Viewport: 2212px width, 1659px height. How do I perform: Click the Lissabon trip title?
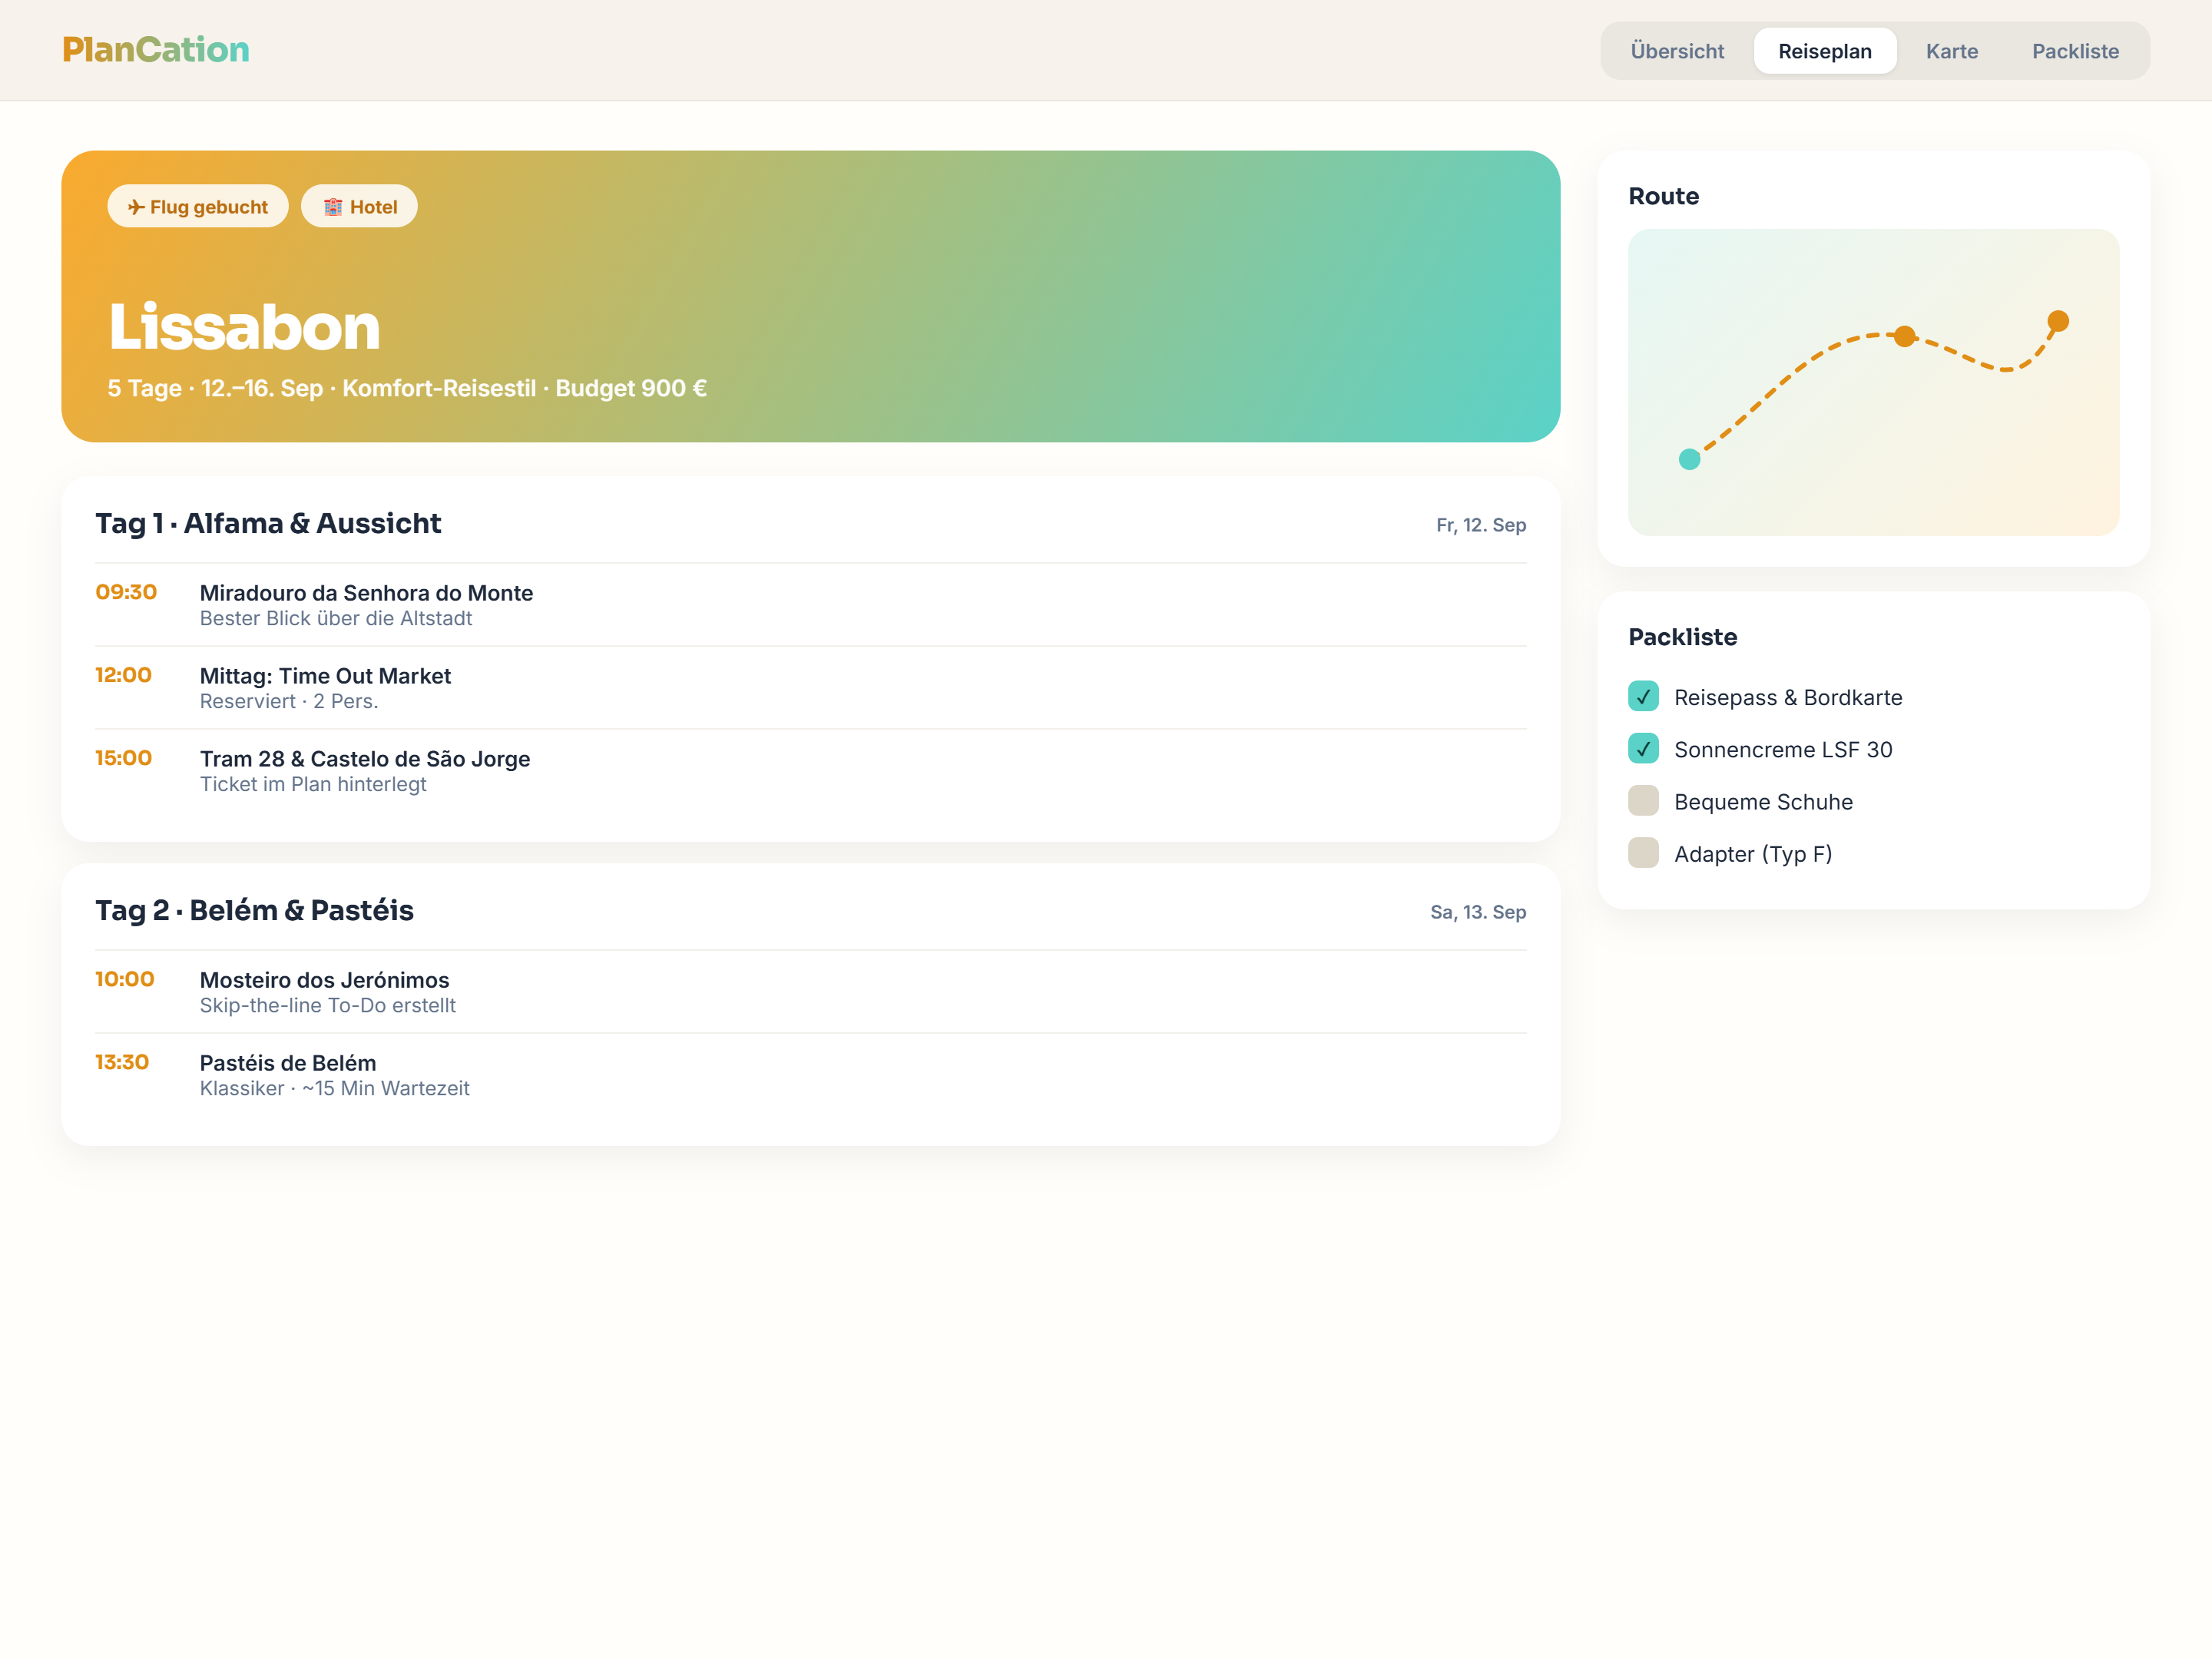[244, 327]
